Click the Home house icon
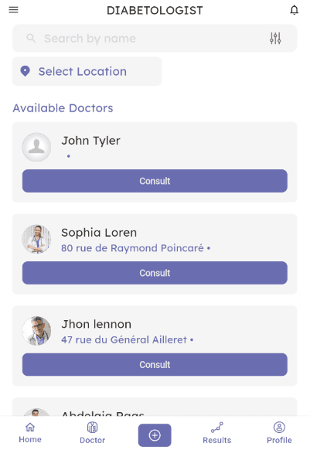Image resolution: width=310 pixels, height=450 pixels. point(30,428)
